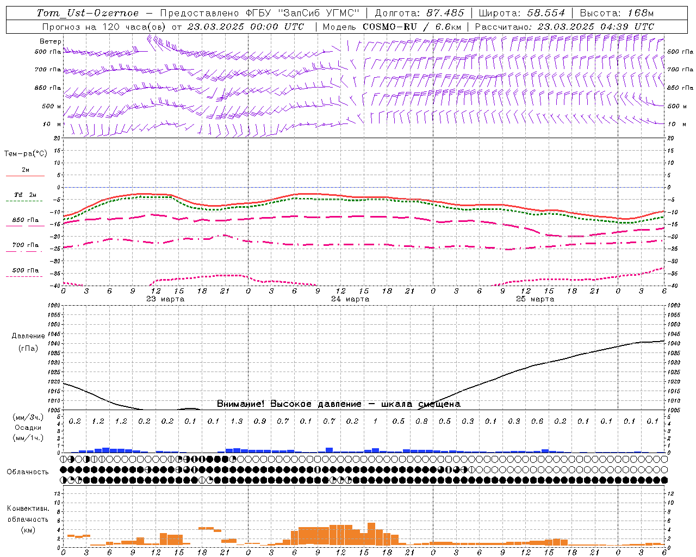Click the computed time Рассчитано: 23.03.2025 04:39 UTC
696x557 pixels.
(564, 27)
